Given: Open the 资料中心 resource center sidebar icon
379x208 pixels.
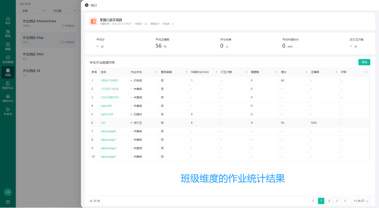Looking at the screenshot, I should click(8, 98).
